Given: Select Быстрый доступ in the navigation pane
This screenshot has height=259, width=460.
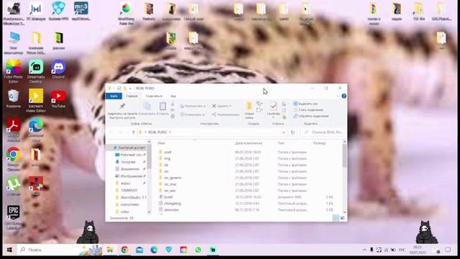Looking at the screenshot, I should pos(129,147).
